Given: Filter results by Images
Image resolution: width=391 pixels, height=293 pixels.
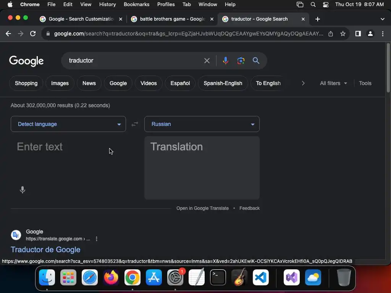Looking at the screenshot, I should (60, 83).
